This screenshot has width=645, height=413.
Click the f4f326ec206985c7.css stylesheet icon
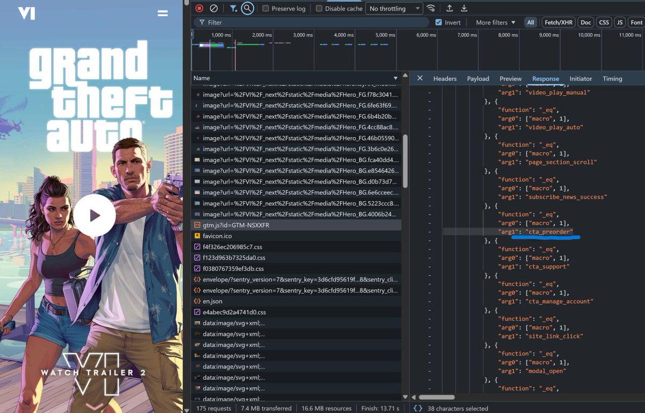click(197, 247)
